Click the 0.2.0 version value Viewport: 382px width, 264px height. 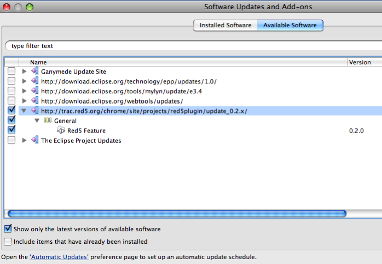coord(356,131)
